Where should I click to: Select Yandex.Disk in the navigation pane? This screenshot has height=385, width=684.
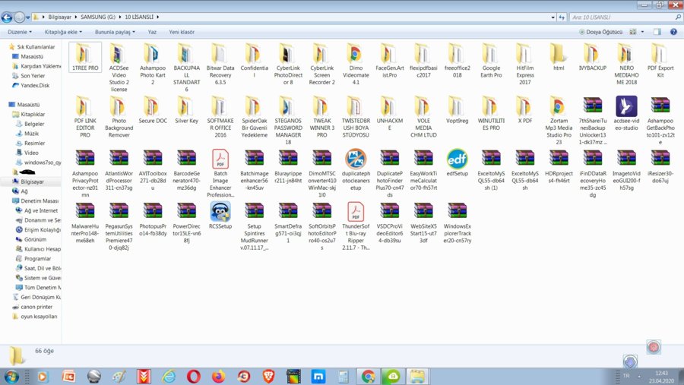click(x=34, y=85)
